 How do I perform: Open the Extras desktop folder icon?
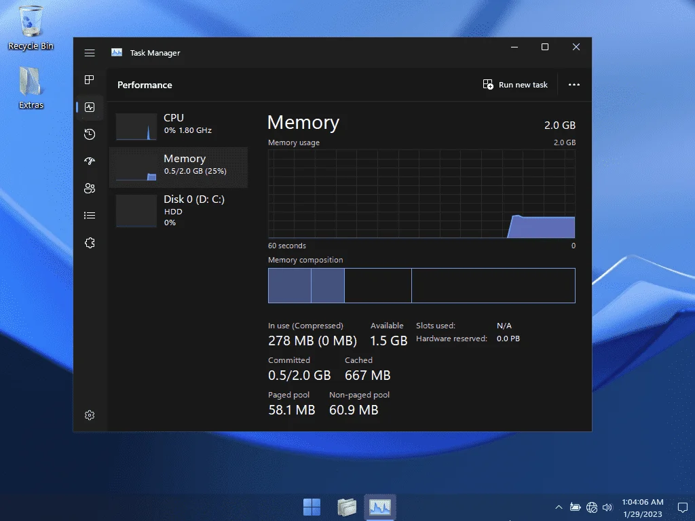pyautogui.click(x=31, y=88)
